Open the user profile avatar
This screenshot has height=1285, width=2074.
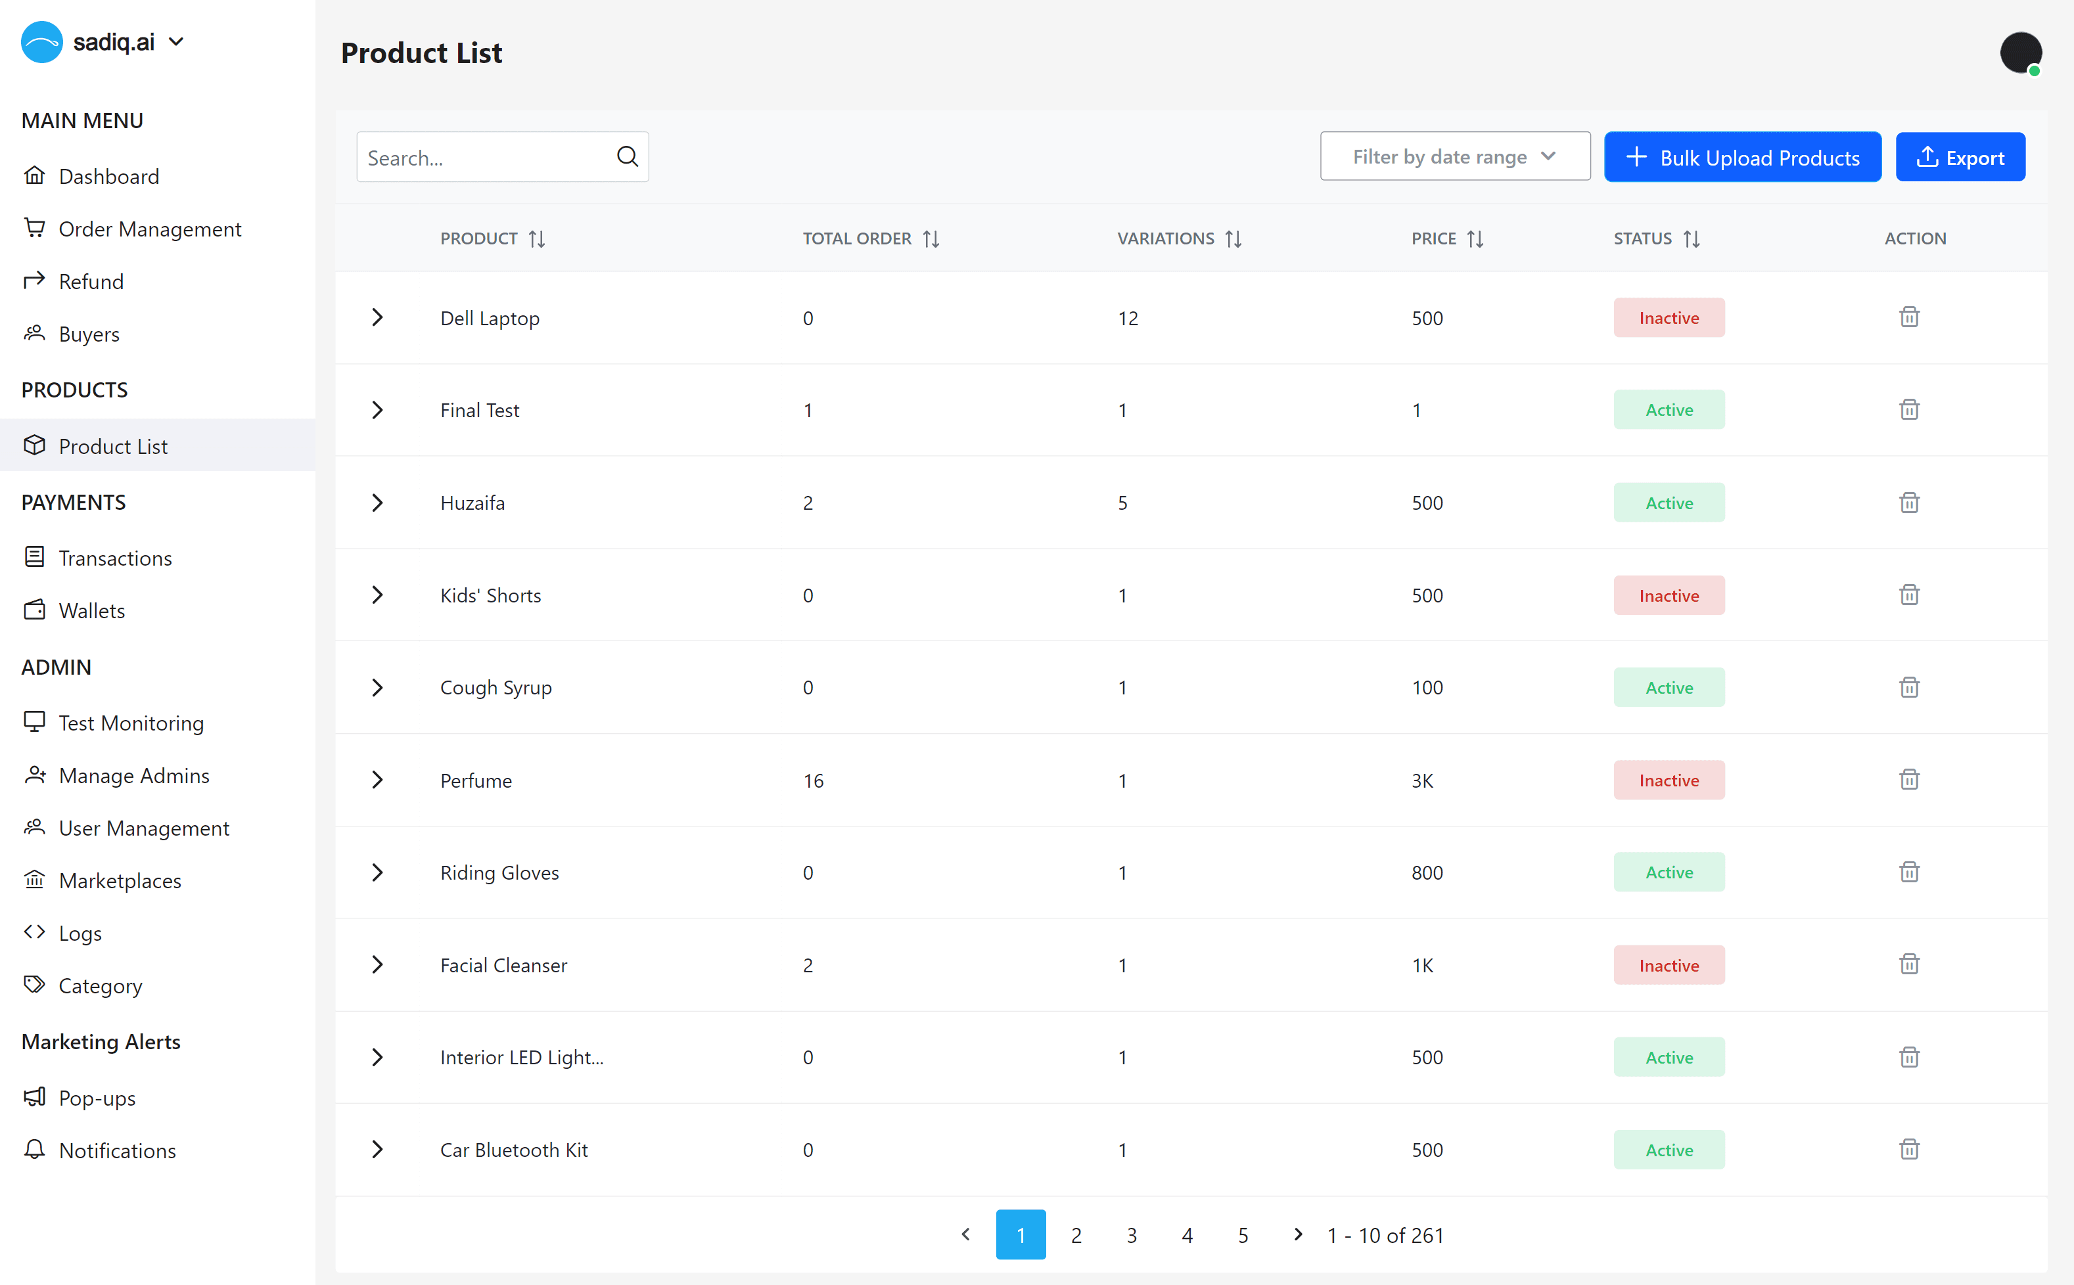(x=2021, y=53)
